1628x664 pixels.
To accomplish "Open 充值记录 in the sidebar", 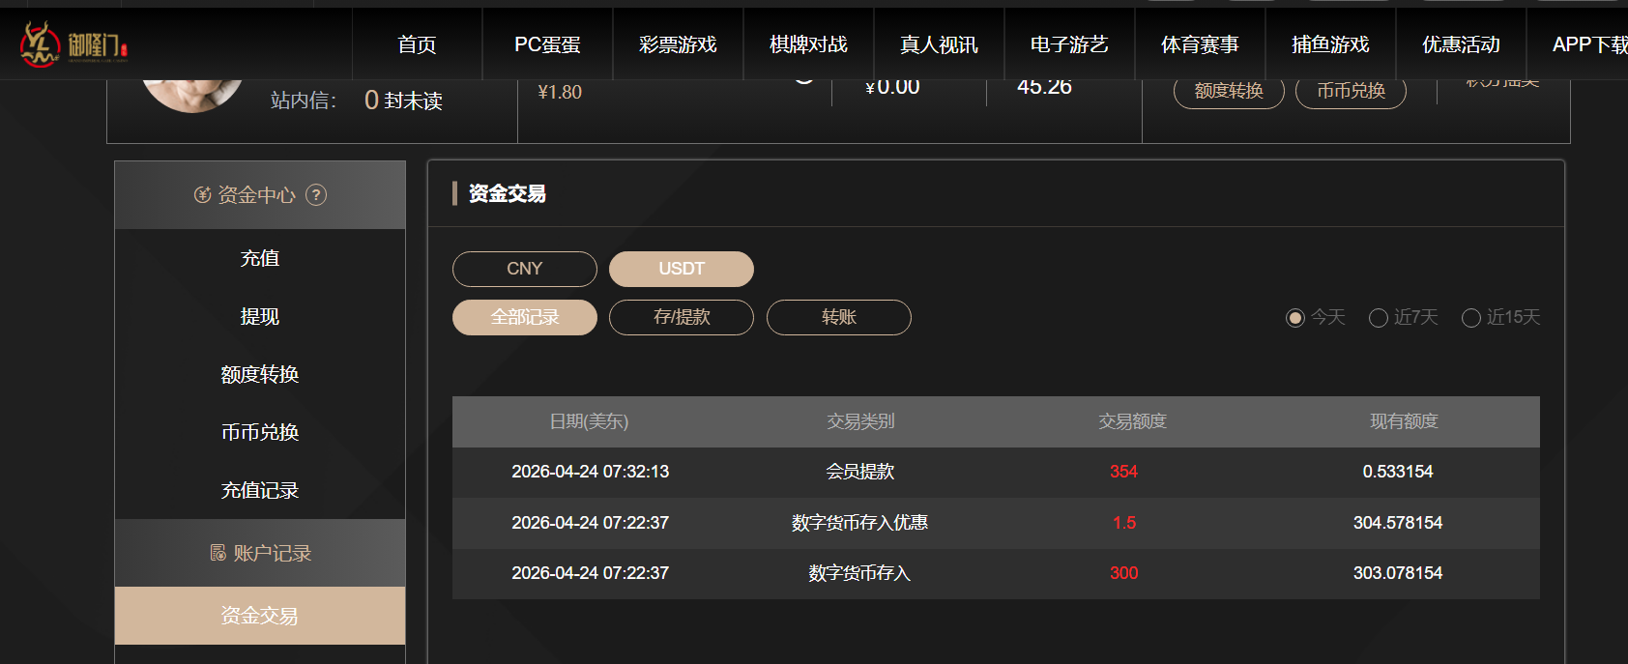I will [260, 490].
